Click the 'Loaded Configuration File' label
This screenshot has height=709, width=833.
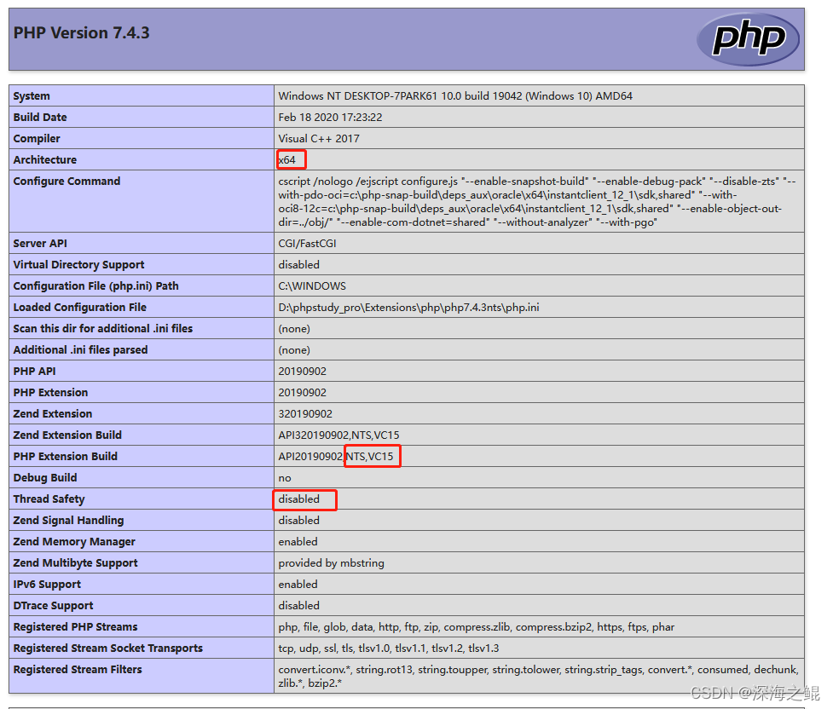click(79, 307)
